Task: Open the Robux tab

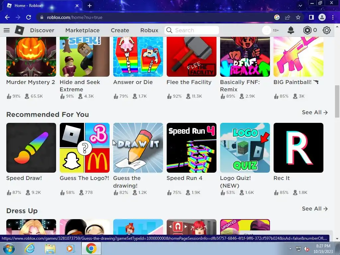Action: tap(149, 30)
